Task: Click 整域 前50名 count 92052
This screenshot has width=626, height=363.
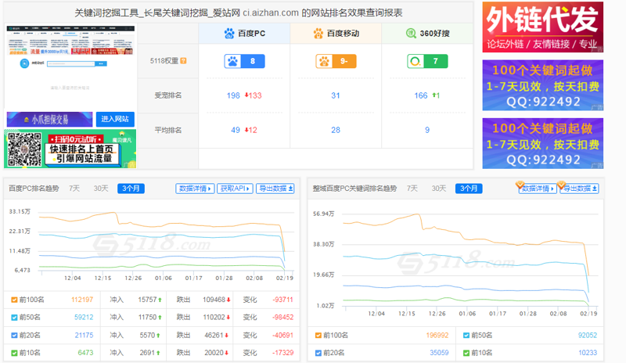Action: click(x=588, y=335)
